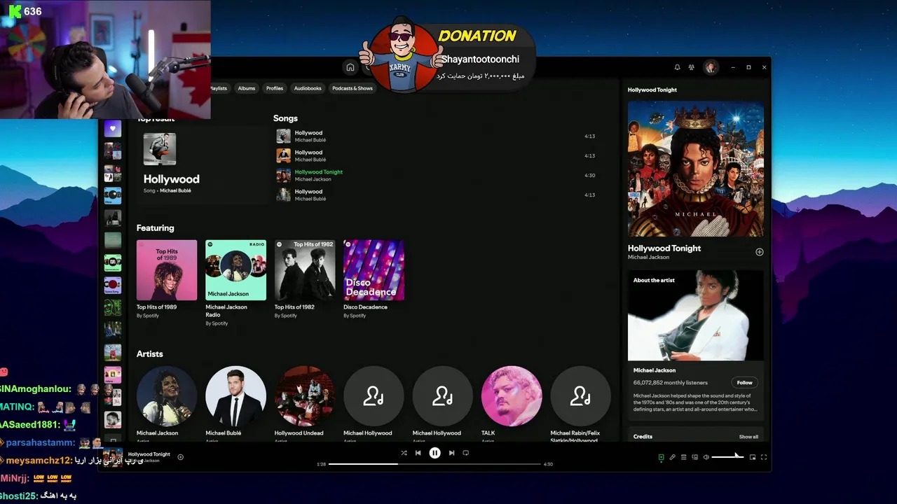Click Michael Jackson name under Hollywood Tonight row
Screen dimensions: 897x504
[x=313, y=179]
